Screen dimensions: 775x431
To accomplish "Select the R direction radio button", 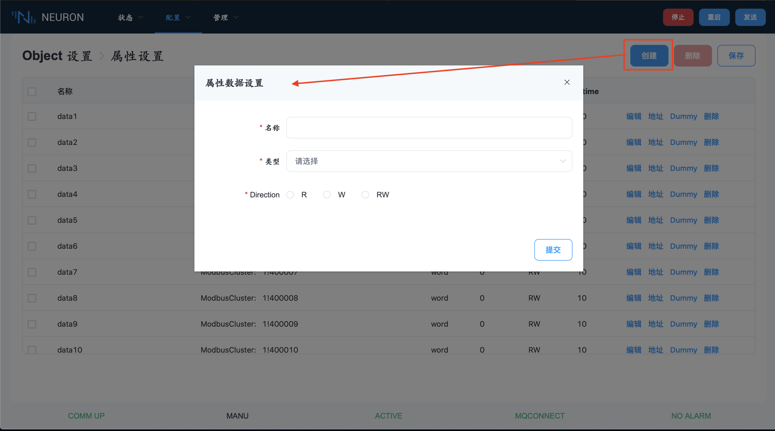I will coord(290,195).
